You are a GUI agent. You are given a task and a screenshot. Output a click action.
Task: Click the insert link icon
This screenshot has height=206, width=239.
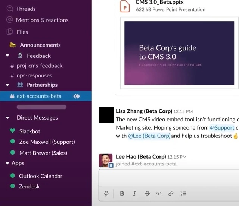(171, 193)
